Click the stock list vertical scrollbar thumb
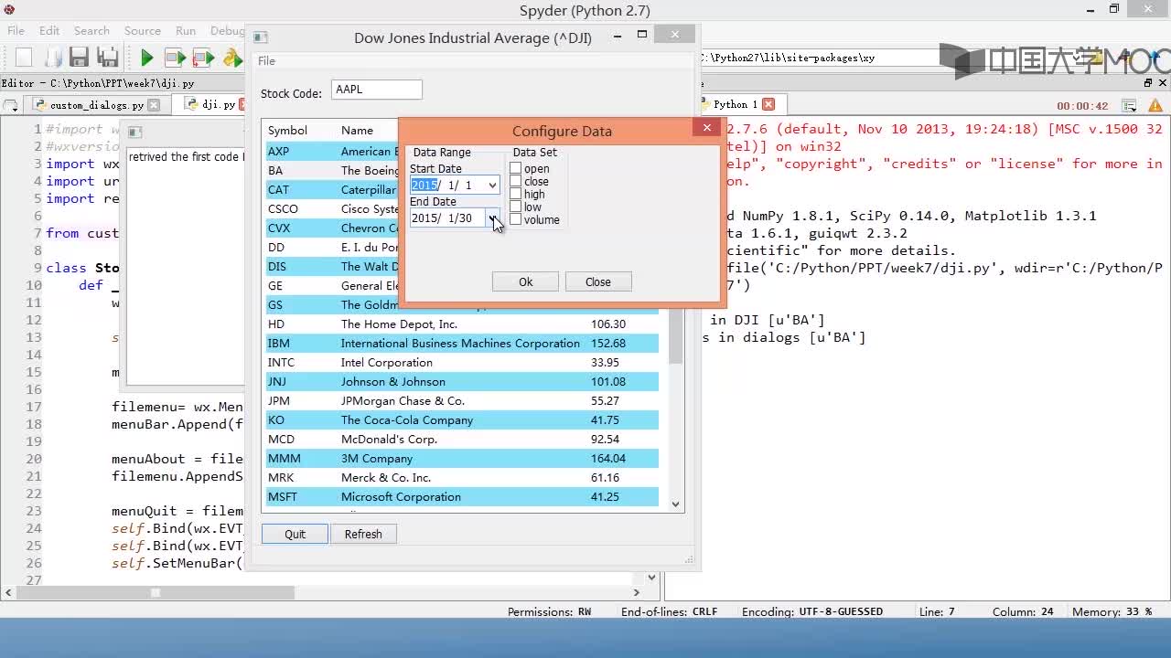This screenshot has width=1171, height=658. tap(676, 336)
